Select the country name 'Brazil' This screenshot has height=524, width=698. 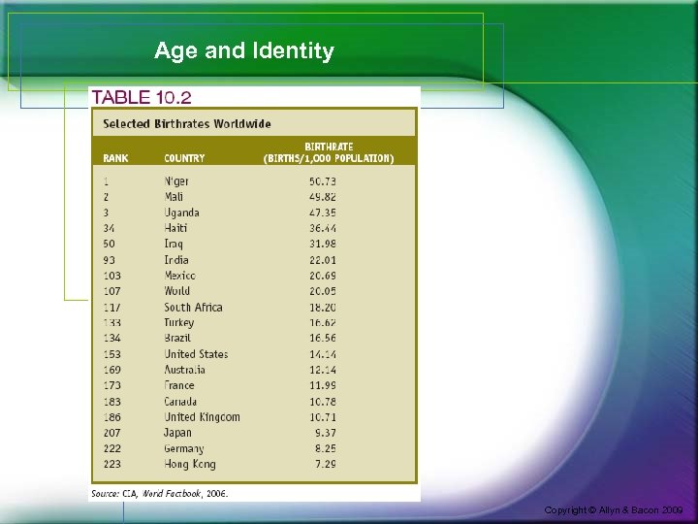(177, 338)
